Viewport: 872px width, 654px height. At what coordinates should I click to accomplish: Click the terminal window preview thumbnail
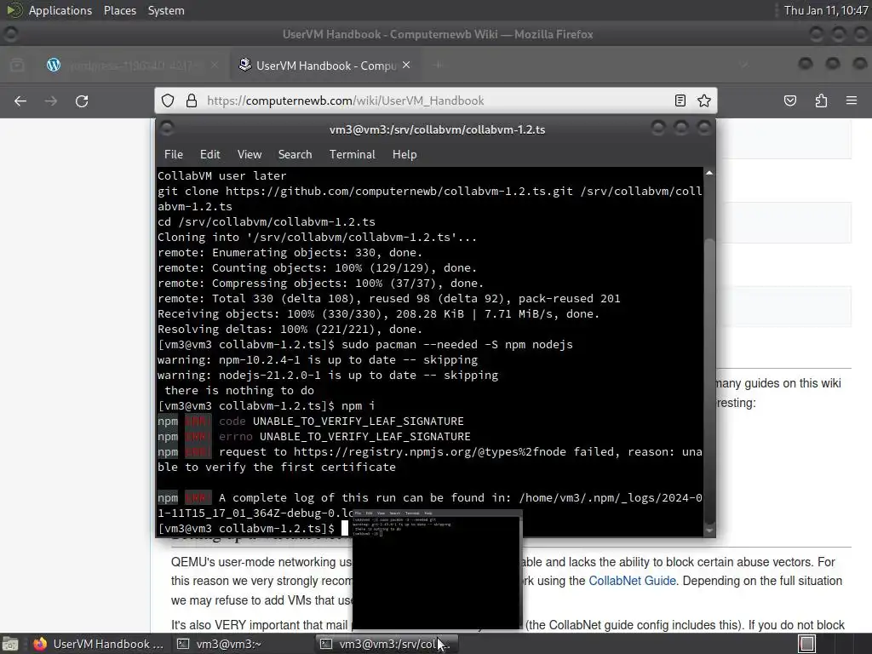437,569
